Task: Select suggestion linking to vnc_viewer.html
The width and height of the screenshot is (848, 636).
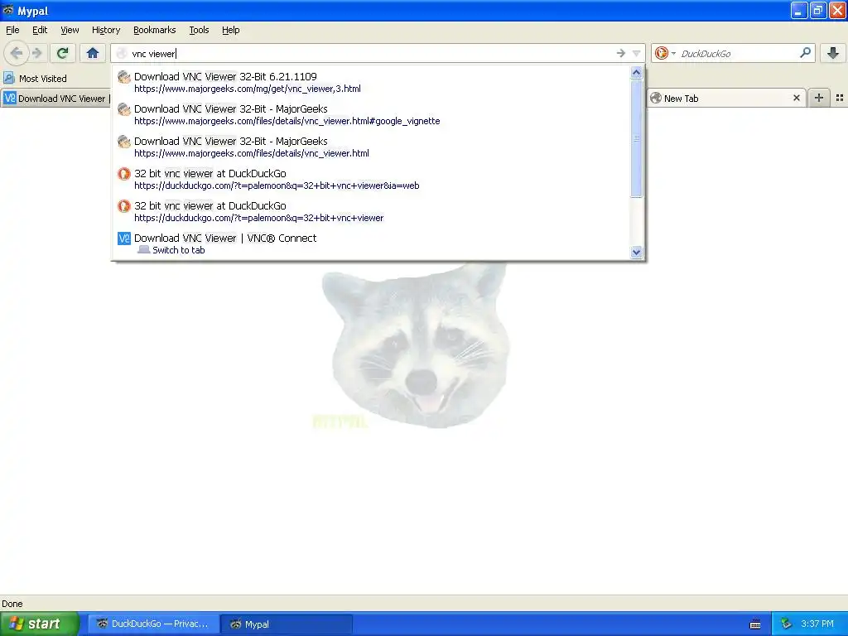Action: [372, 147]
